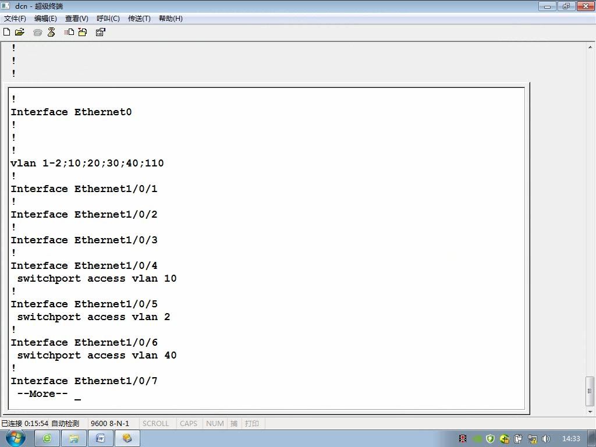
Task: Click the Receive file toolbar icon
Action: pos(83,32)
